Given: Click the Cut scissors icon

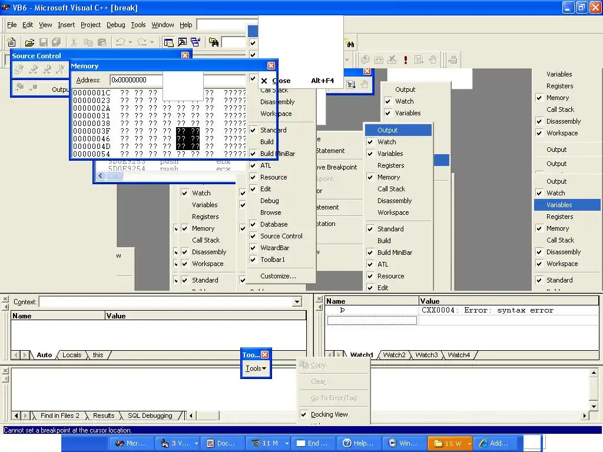Looking at the screenshot, I should point(74,42).
